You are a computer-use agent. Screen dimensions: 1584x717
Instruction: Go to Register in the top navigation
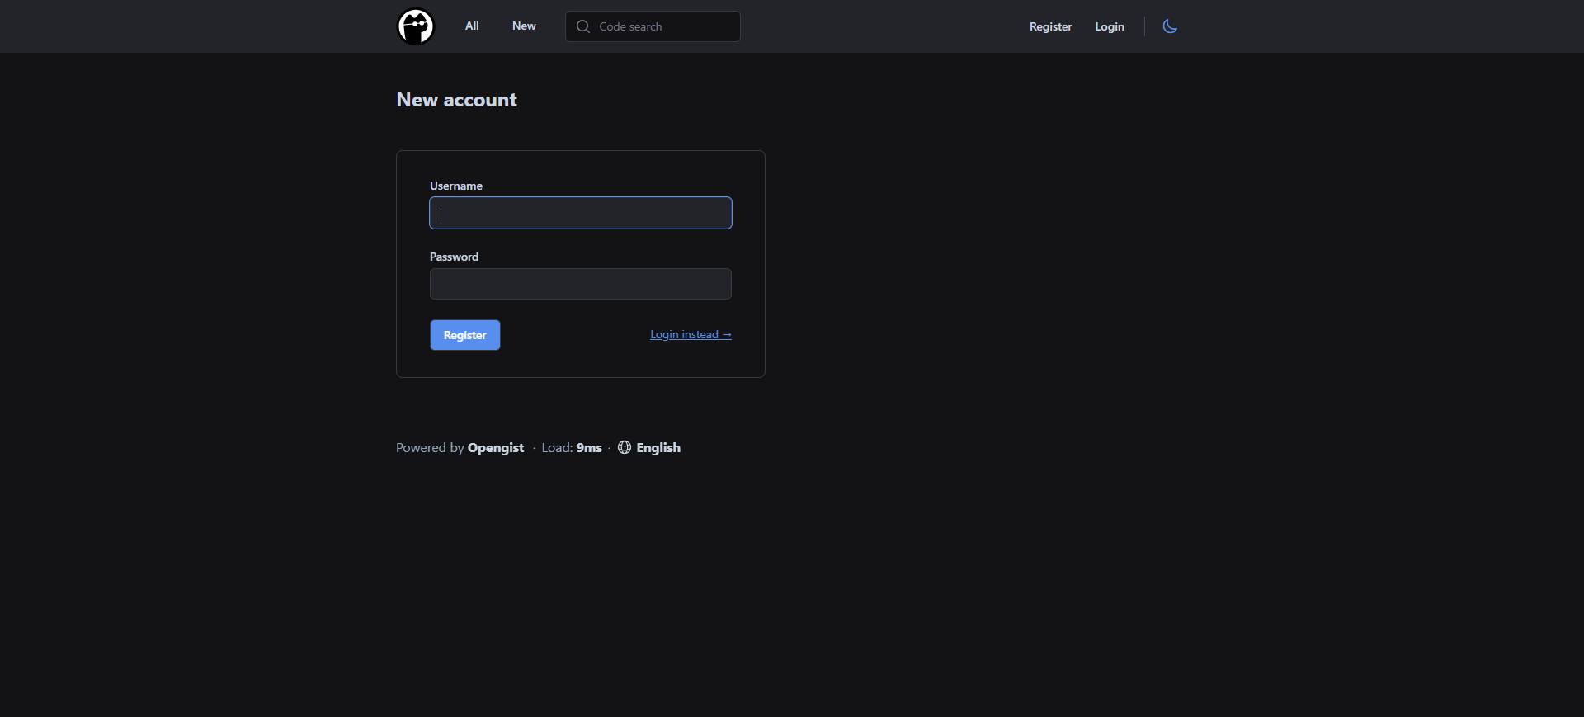coord(1050,26)
